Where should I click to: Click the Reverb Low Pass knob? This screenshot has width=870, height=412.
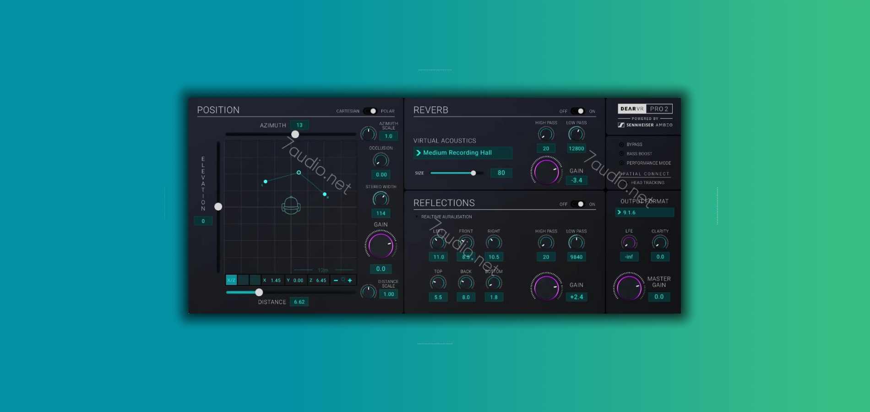[576, 134]
